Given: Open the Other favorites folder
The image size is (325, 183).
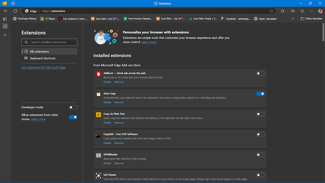Looking at the screenshot, I should click(x=311, y=19).
